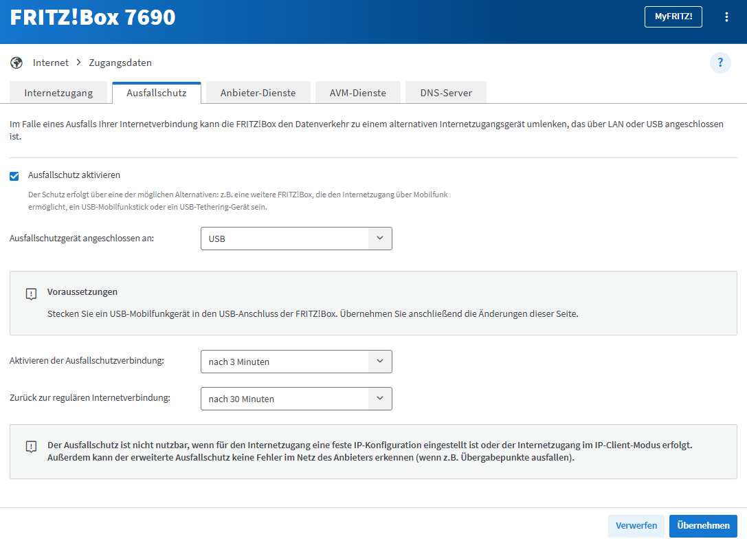Expand the Aktivieren der Ausfallschutzverbindung dropdown
This screenshot has width=747, height=541.
tap(296, 362)
